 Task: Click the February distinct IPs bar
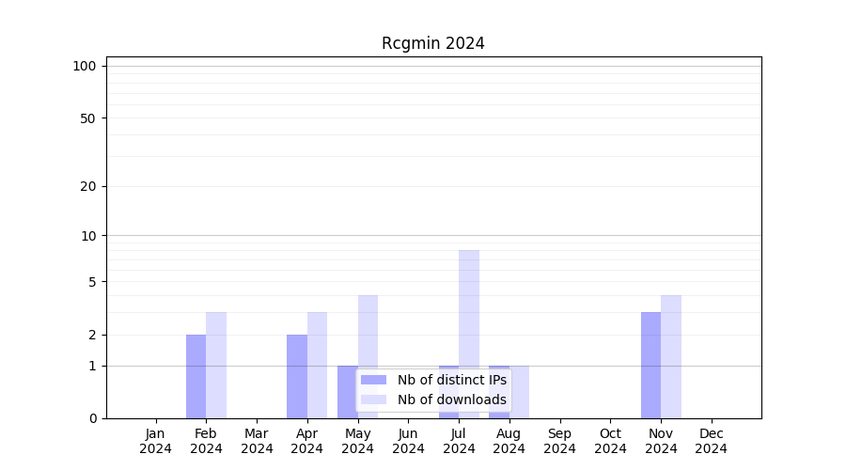(x=196, y=376)
